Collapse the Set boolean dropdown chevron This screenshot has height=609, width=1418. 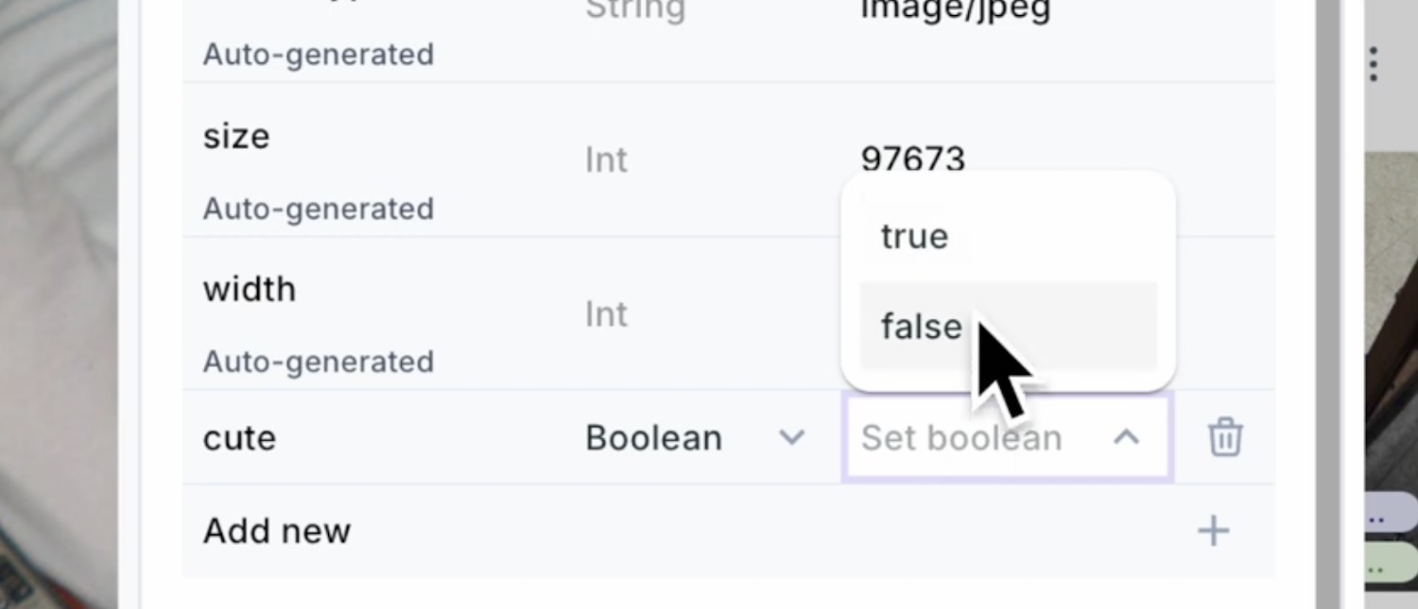pyautogui.click(x=1126, y=438)
